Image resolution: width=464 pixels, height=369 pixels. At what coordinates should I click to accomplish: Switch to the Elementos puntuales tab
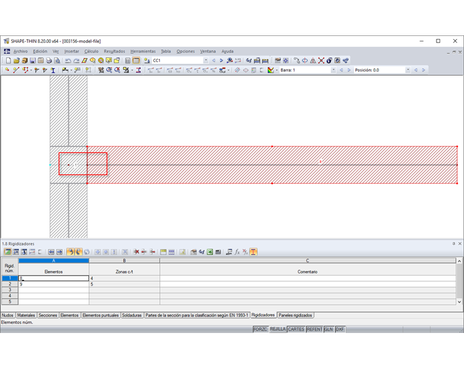click(100, 315)
